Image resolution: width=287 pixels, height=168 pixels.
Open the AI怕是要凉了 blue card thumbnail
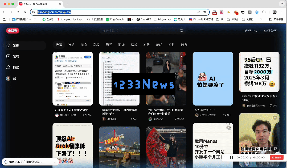pos(213,79)
